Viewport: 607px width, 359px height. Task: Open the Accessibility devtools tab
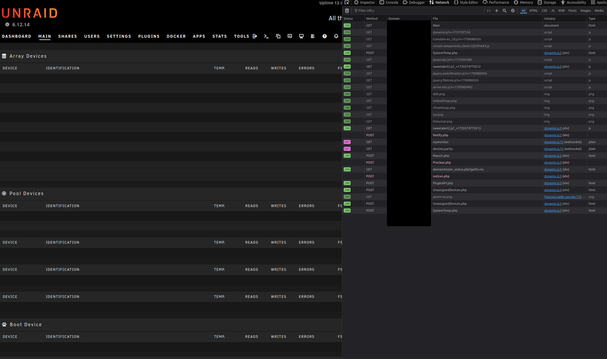pyautogui.click(x=574, y=2)
